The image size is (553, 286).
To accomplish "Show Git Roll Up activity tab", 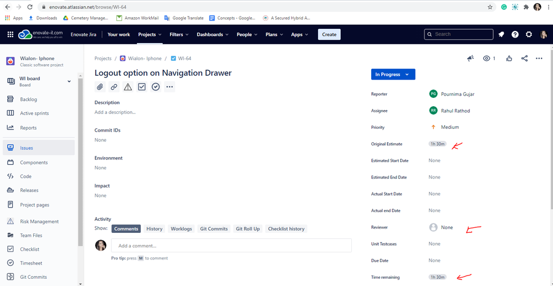I will [248, 229].
